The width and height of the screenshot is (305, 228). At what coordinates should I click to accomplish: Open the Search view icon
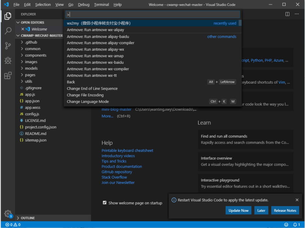[8, 31]
